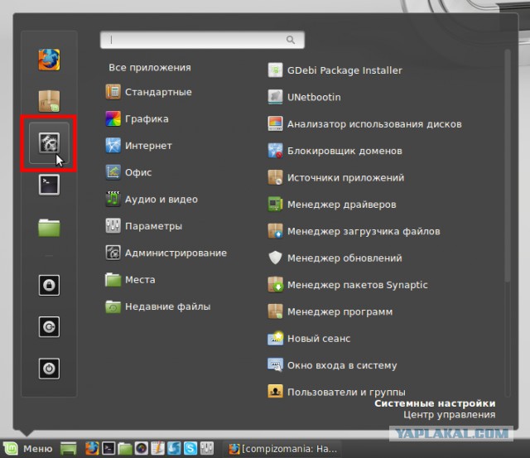The image size is (530, 458).
Task: Select the Администрирование category
Action: click(166, 253)
